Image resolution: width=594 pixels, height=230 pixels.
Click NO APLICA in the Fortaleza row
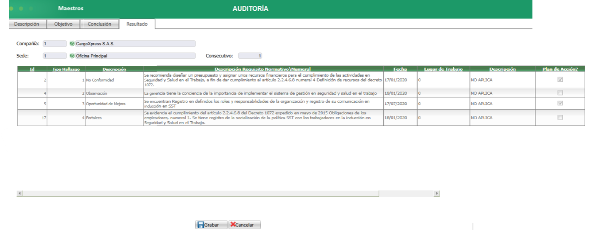[x=481, y=118]
